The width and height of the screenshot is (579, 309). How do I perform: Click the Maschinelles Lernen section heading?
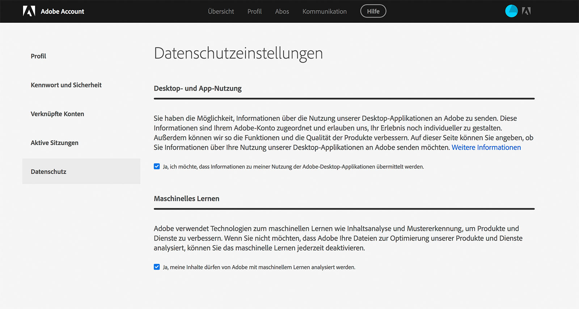click(x=186, y=199)
